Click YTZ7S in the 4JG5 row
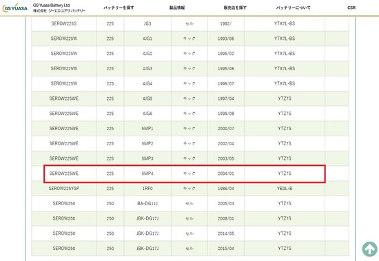Screen dimensions: 379x261 (285, 98)
